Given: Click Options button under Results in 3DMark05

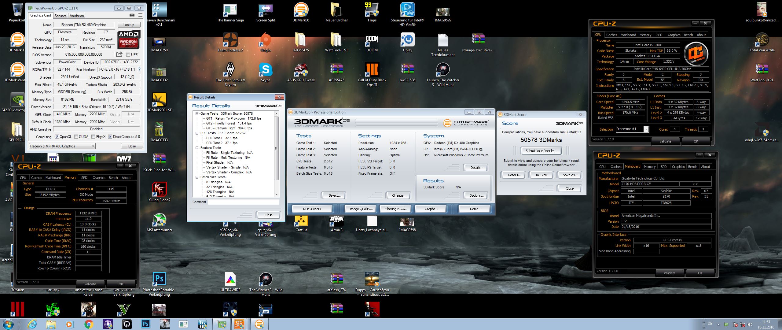Looking at the screenshot, I should 476,195.
